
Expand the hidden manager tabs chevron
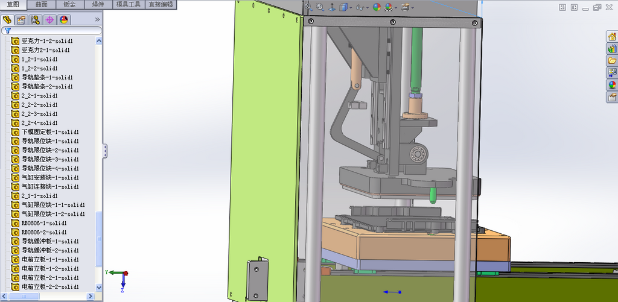tap(97, 19)
